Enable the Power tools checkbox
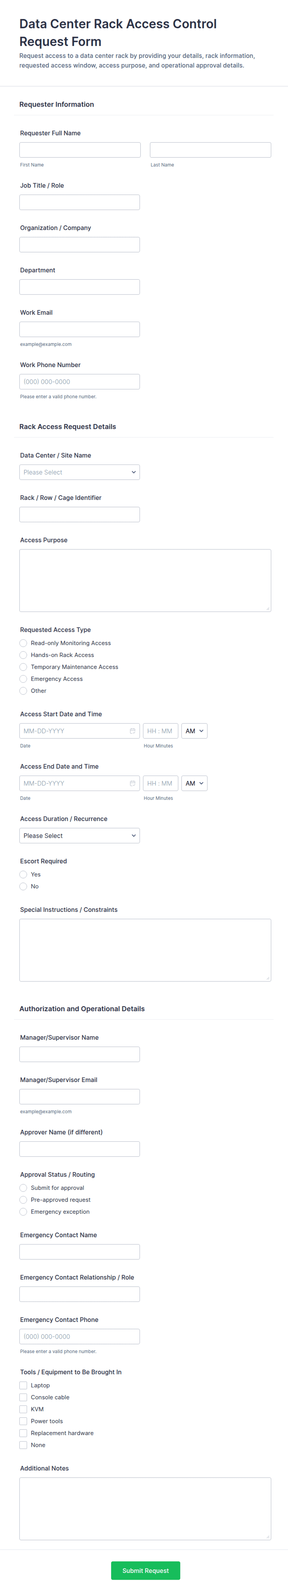Image resolution: width=288 pixels, height=1595 pixels. [x=24, y=1421]
